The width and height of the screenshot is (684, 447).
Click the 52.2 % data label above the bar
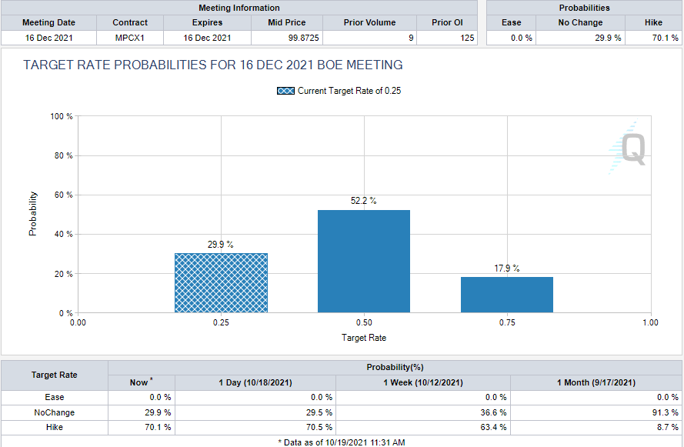point(364,201)
